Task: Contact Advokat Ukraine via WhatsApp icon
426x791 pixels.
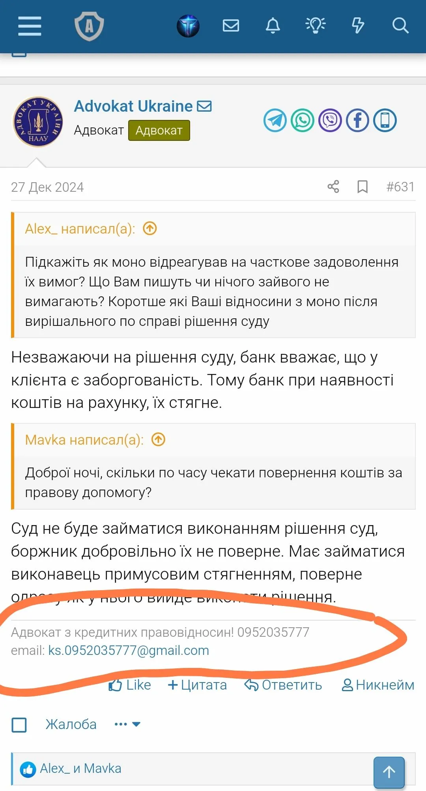Action: point(303,120)
